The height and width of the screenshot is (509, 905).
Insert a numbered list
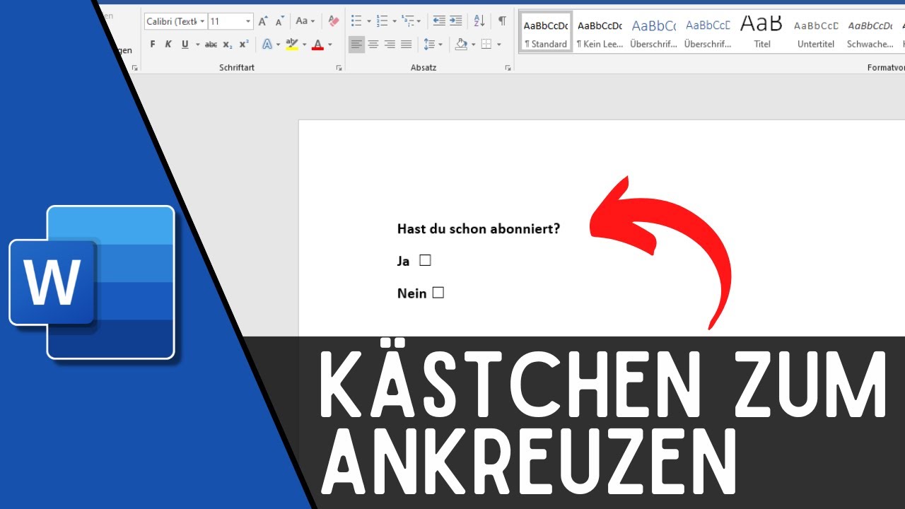[x=383, y=21]
